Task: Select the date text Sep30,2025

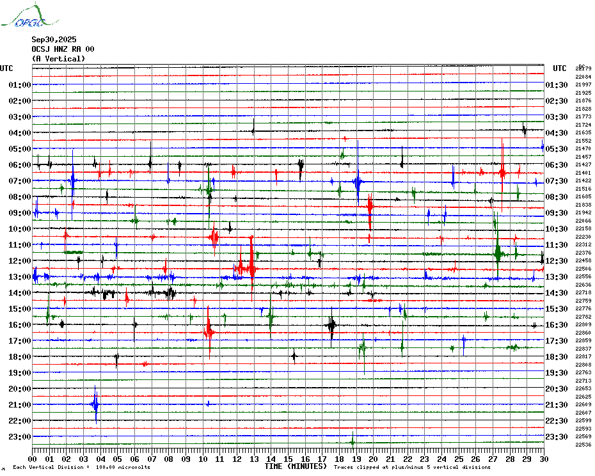Action: [54, 40]
